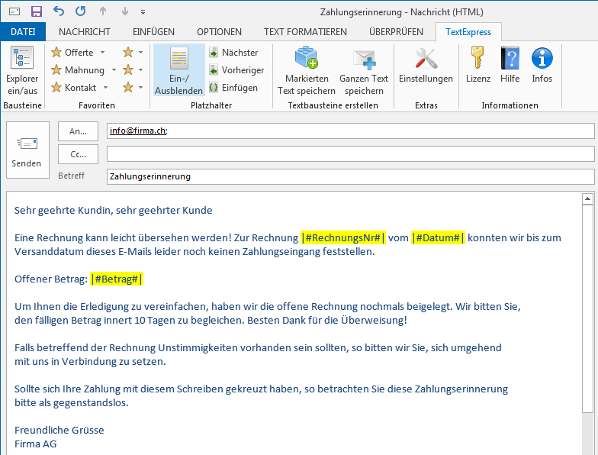Open the Datei tab
Viewport: 598px width, 455px height.
[23, 31]
